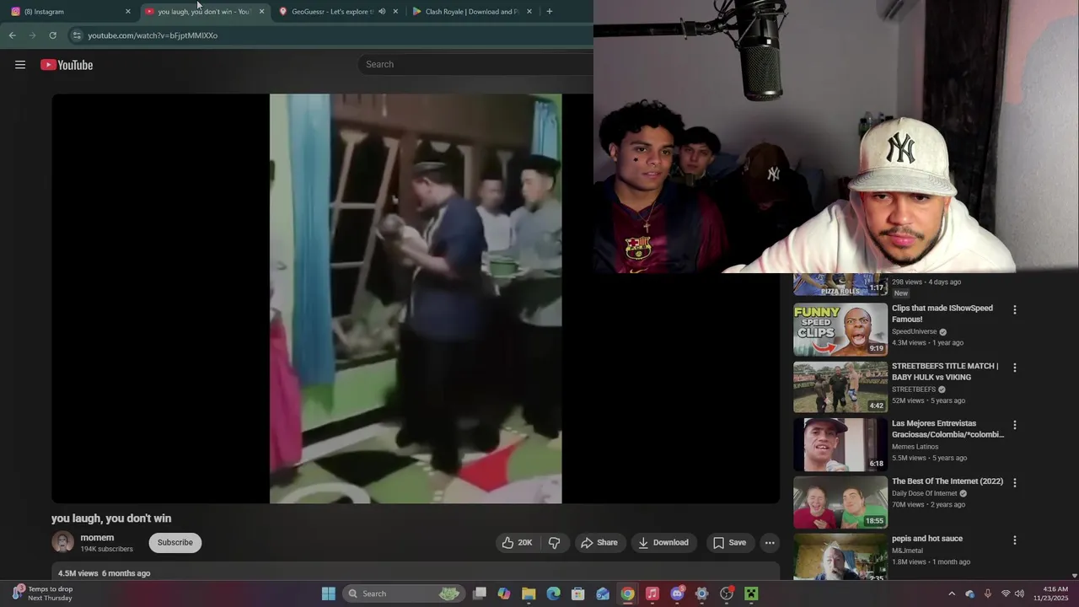The width and height of the screenshot is (1079, 607).
Task: Click the video player area
Action: point(416,298)
